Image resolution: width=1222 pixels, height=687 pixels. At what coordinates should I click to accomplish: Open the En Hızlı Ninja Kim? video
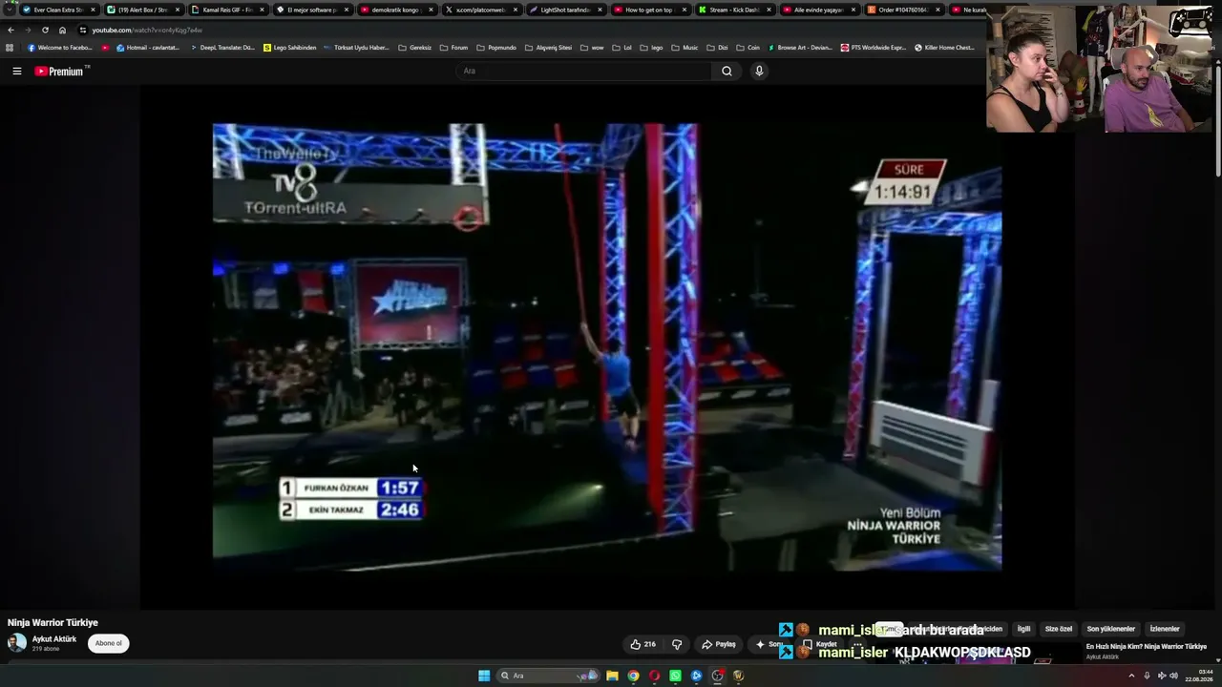[1147, 647]
